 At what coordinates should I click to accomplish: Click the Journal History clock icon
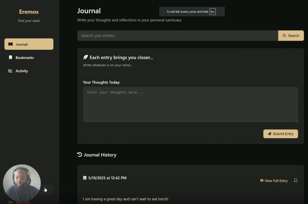(79, 155)
